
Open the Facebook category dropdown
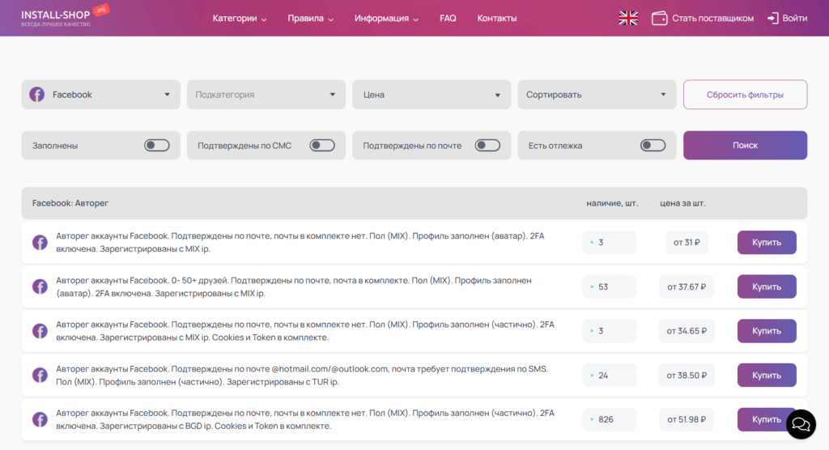(x=101, y=95)
